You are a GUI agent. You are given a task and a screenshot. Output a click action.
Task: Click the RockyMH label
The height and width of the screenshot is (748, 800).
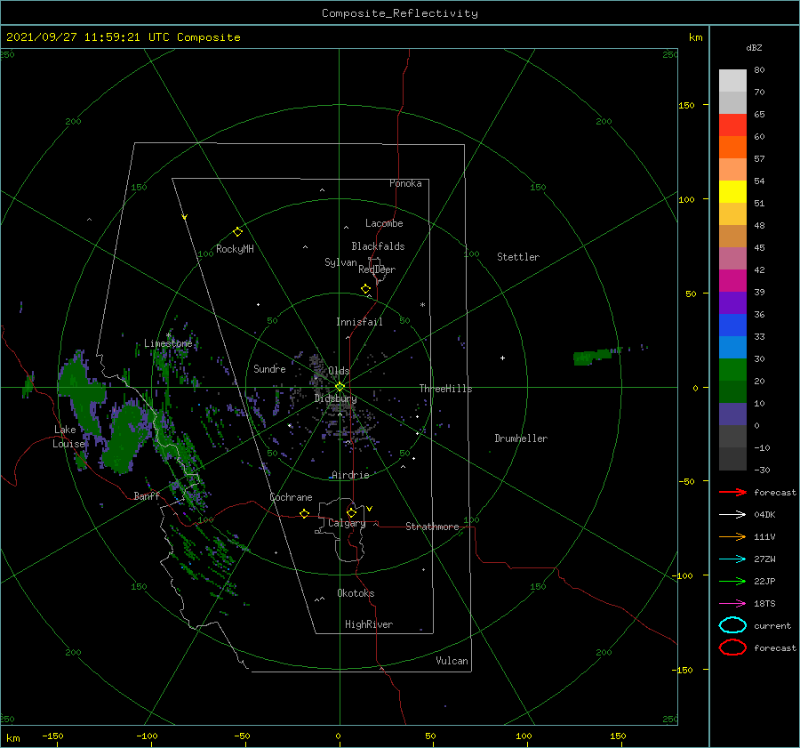tap(235, 249)
